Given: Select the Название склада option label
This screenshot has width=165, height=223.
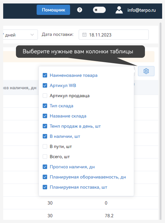Looking at the screenshot, I should [68, 116].
